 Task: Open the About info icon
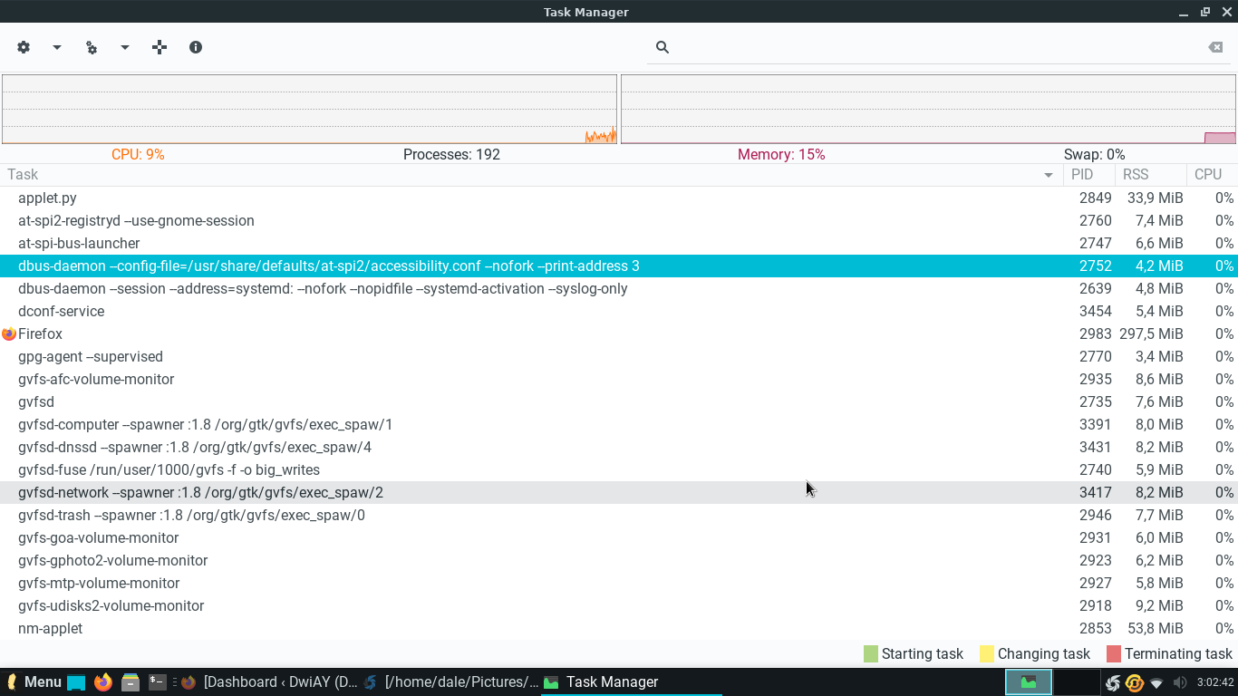pyautogui.click(x=196, y=47)
